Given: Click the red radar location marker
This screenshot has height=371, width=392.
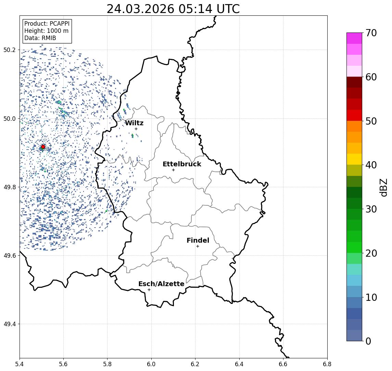Looking at the screenshot, I should click(43, 147).
